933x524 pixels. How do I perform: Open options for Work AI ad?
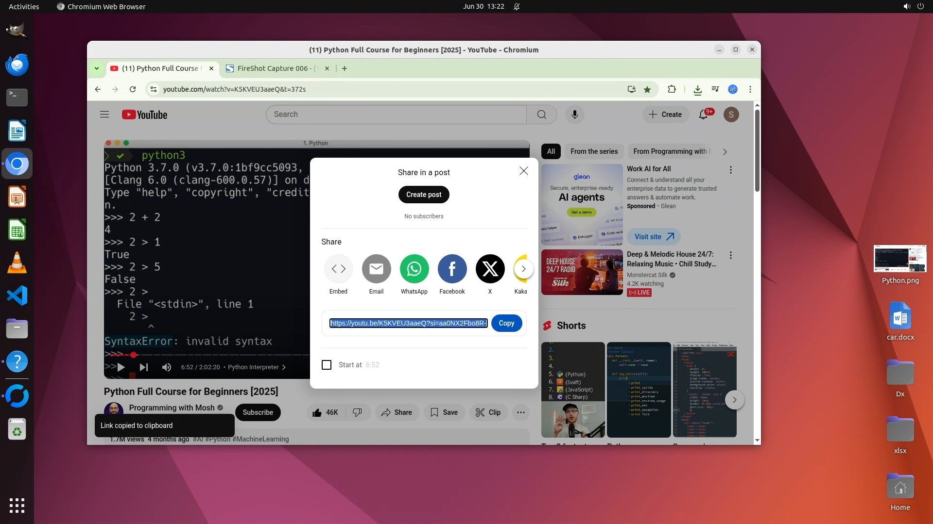click(x=730, y=170)
